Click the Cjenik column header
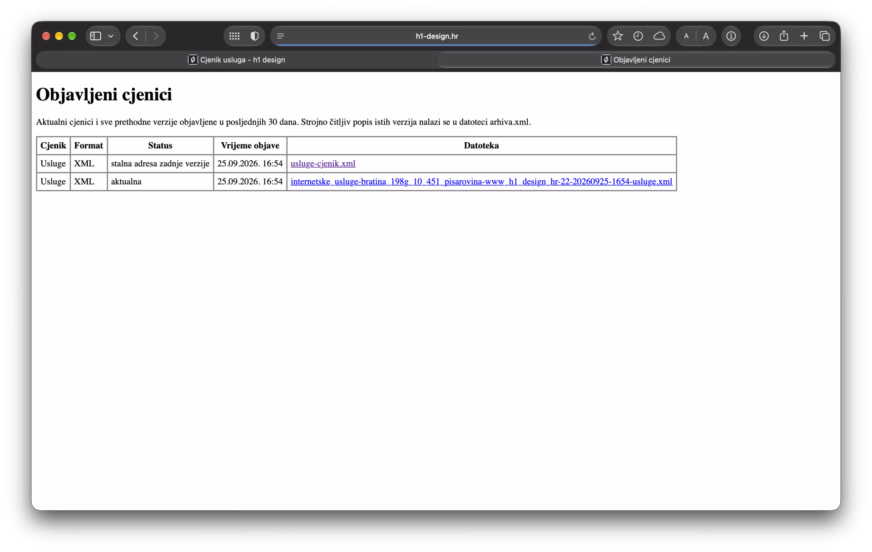 (x=53, y=145)
